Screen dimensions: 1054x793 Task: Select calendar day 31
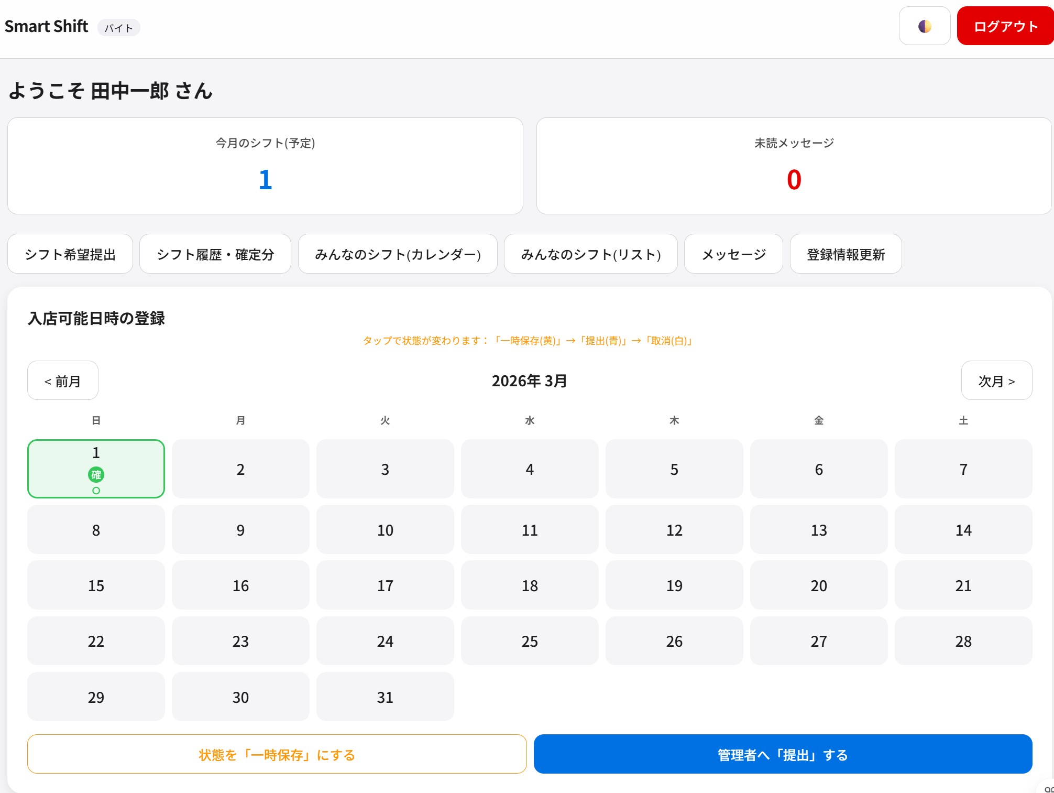pos(385,697)
